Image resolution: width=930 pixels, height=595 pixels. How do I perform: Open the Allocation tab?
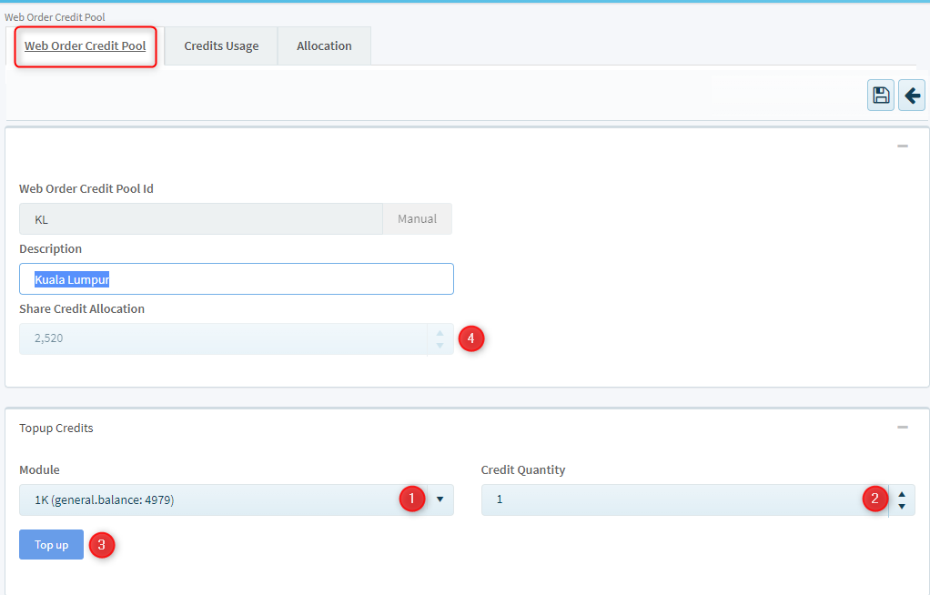pyautogui.click(x=324, y=46)
